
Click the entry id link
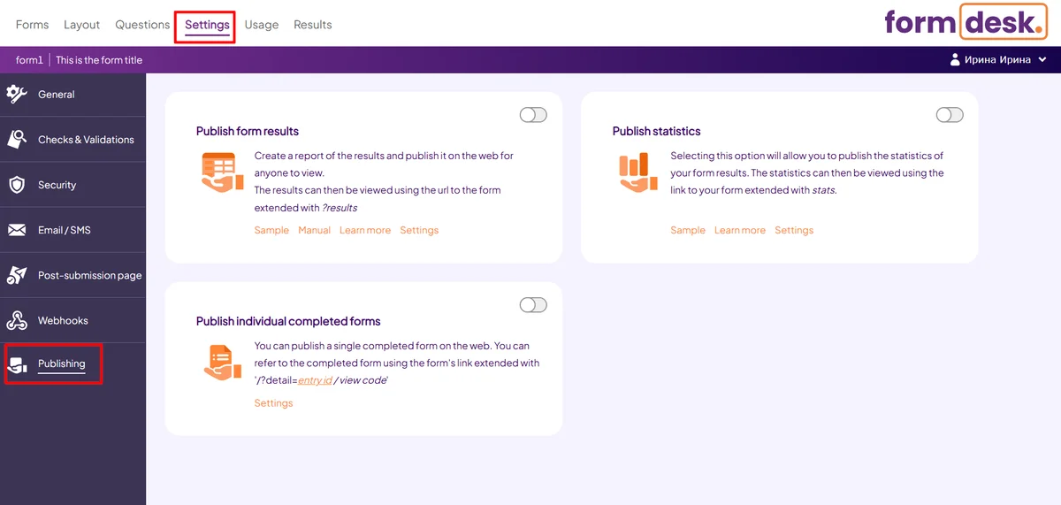[x=315, y=380]
